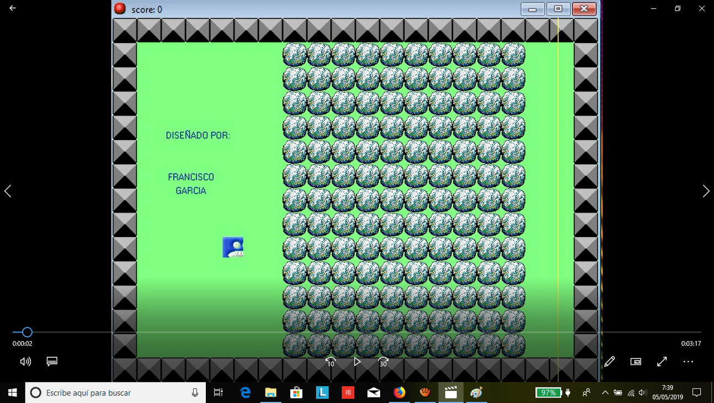This screenshot has width=714, height=403.
Task: Advance to the next video with right arrow
Action: (706, 191)
